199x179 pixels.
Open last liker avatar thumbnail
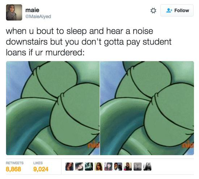click(147, 167)
